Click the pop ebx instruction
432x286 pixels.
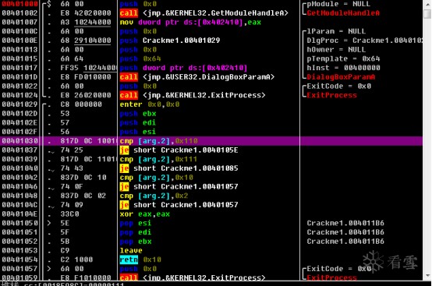coord(136,242)
